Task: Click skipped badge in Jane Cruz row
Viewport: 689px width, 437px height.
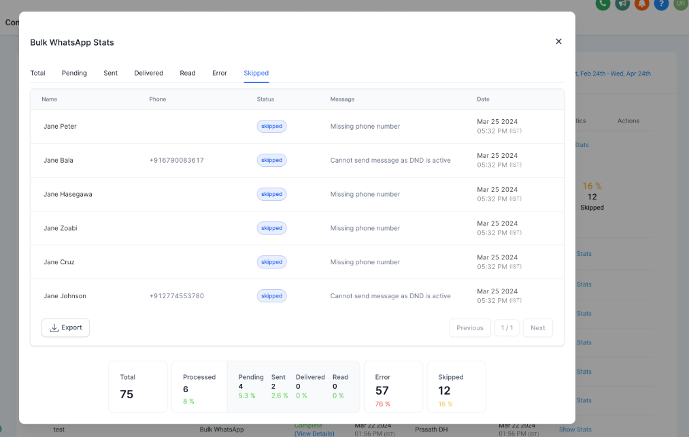Action: tap(271, 261)
